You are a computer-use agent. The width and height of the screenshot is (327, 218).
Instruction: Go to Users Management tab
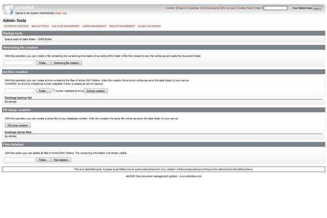(x=94, y=26)
